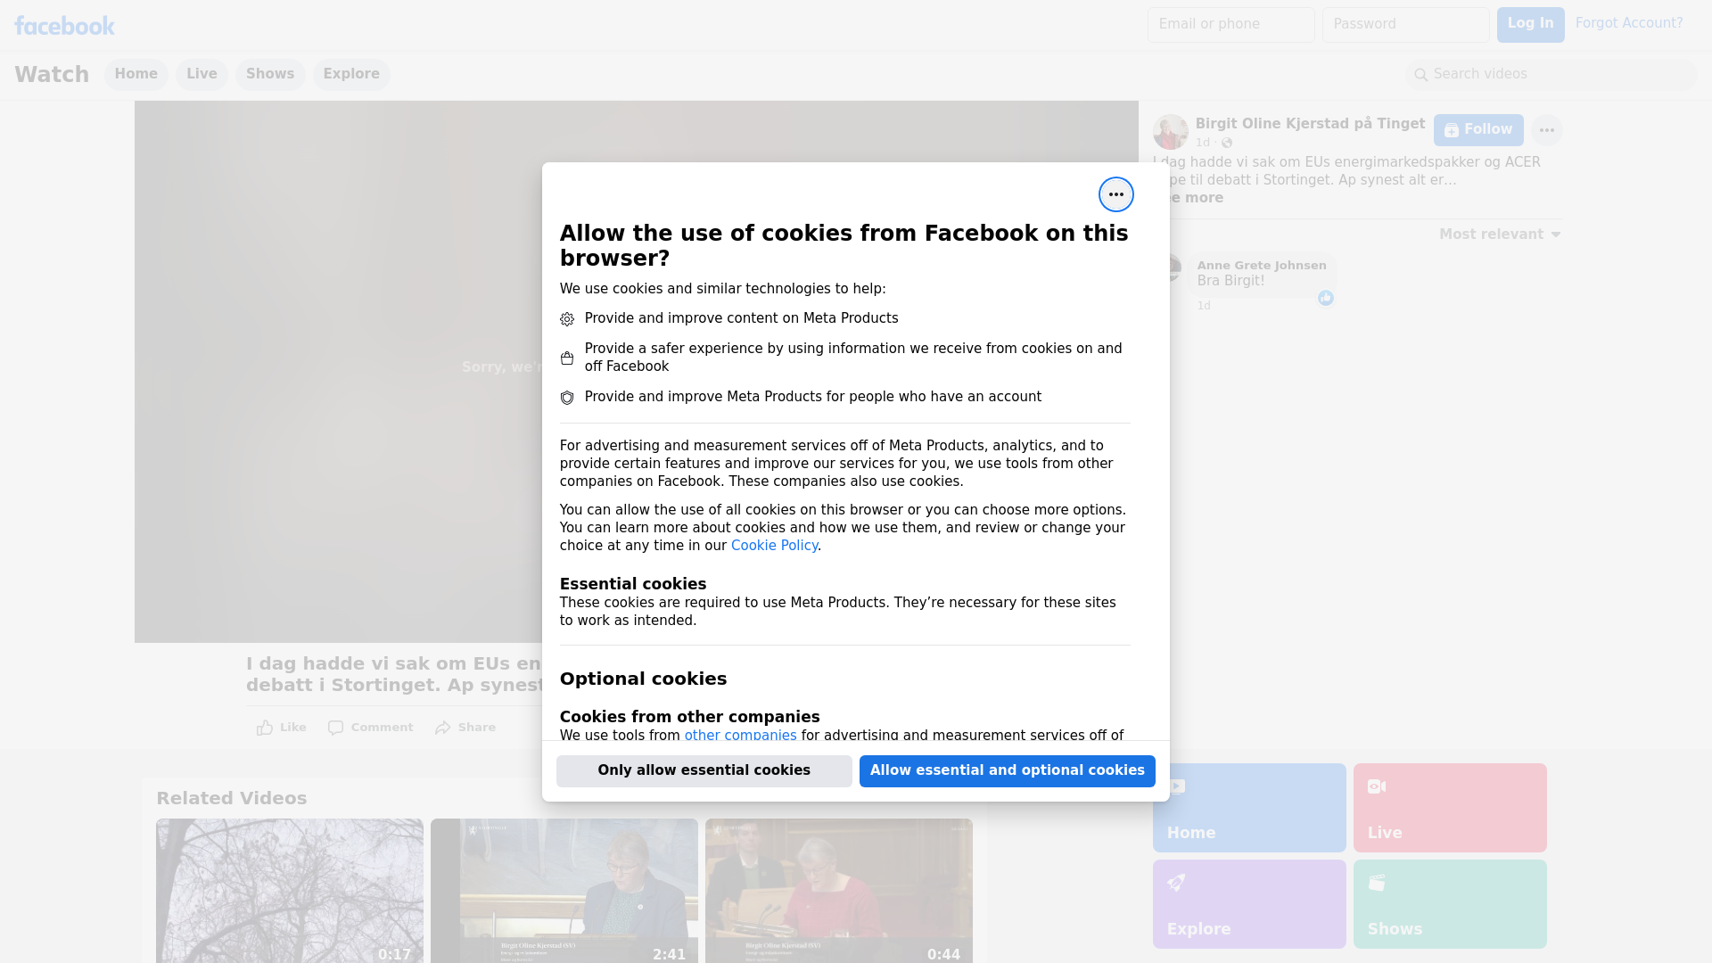Open the related video lasting 0:17
Viewport: 1712px width, 963px height.
[x=290, y=891]
